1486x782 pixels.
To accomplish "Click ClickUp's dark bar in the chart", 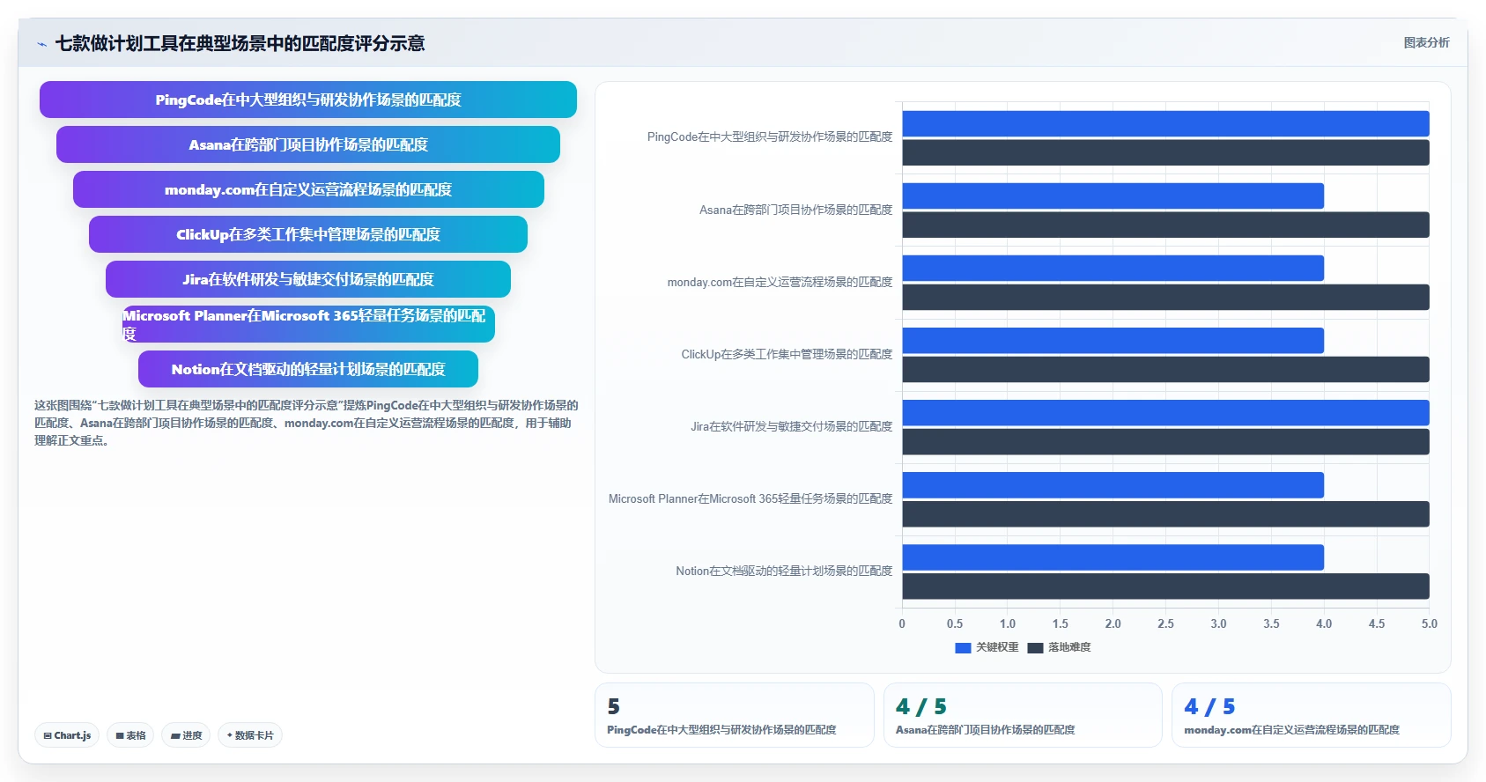I will click(x=1165, y=369).
